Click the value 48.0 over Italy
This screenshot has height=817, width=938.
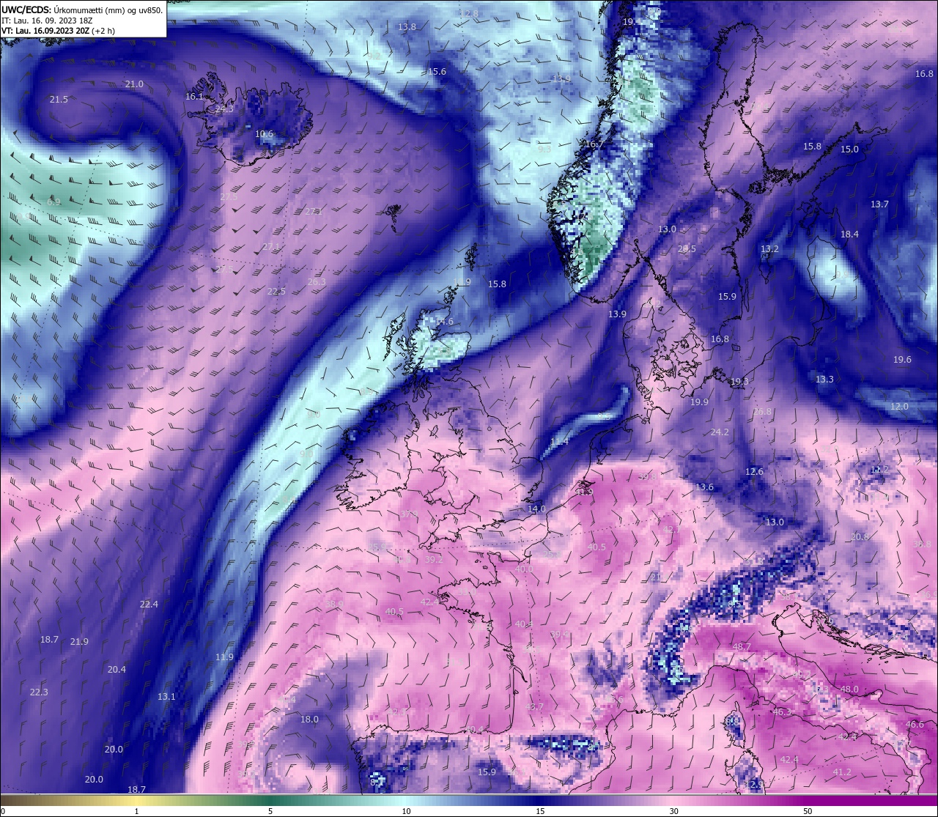coord(849,690)
